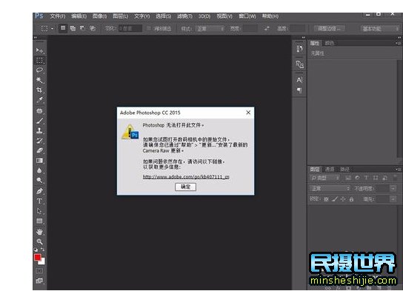This screenshot has width=403, height=291.
Task: Toggle lock all padlock in Layers
Action: [x=352, y=199]
